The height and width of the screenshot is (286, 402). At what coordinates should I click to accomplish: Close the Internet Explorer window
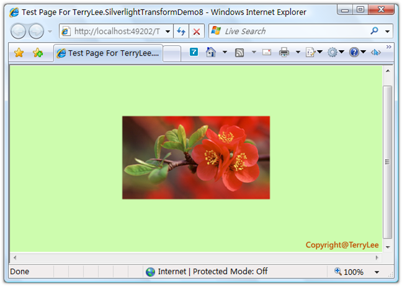click(x=381, y=10)
